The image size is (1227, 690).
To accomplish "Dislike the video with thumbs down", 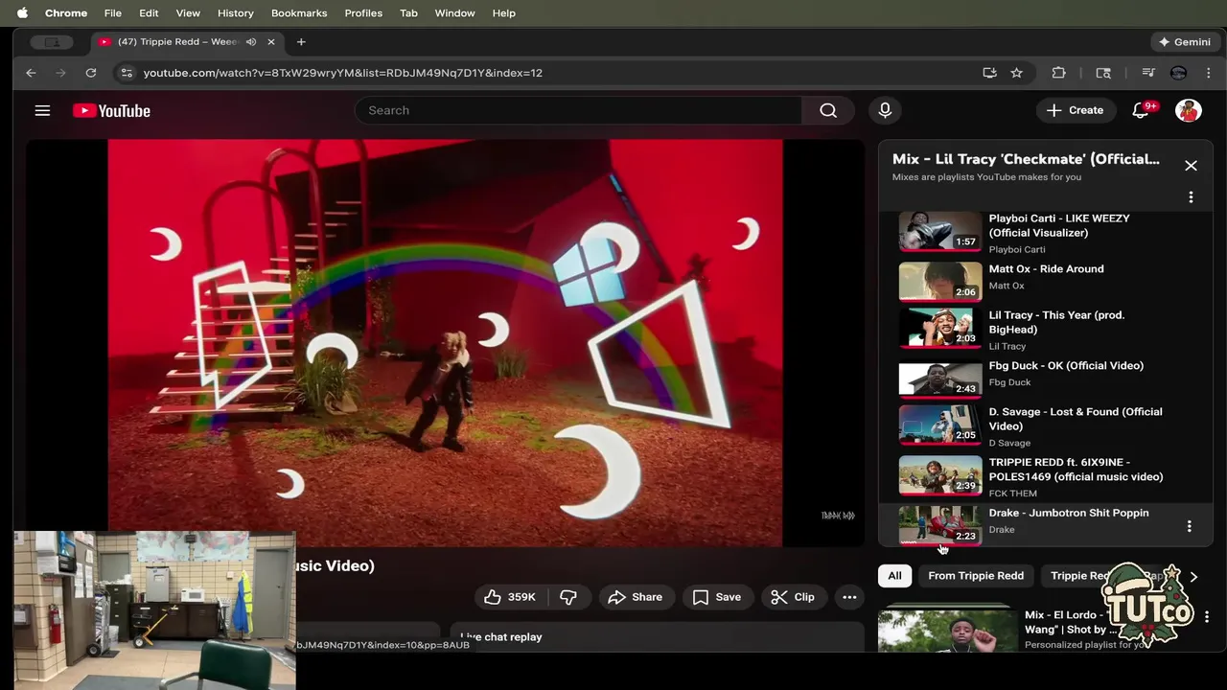I will (568, 597).
